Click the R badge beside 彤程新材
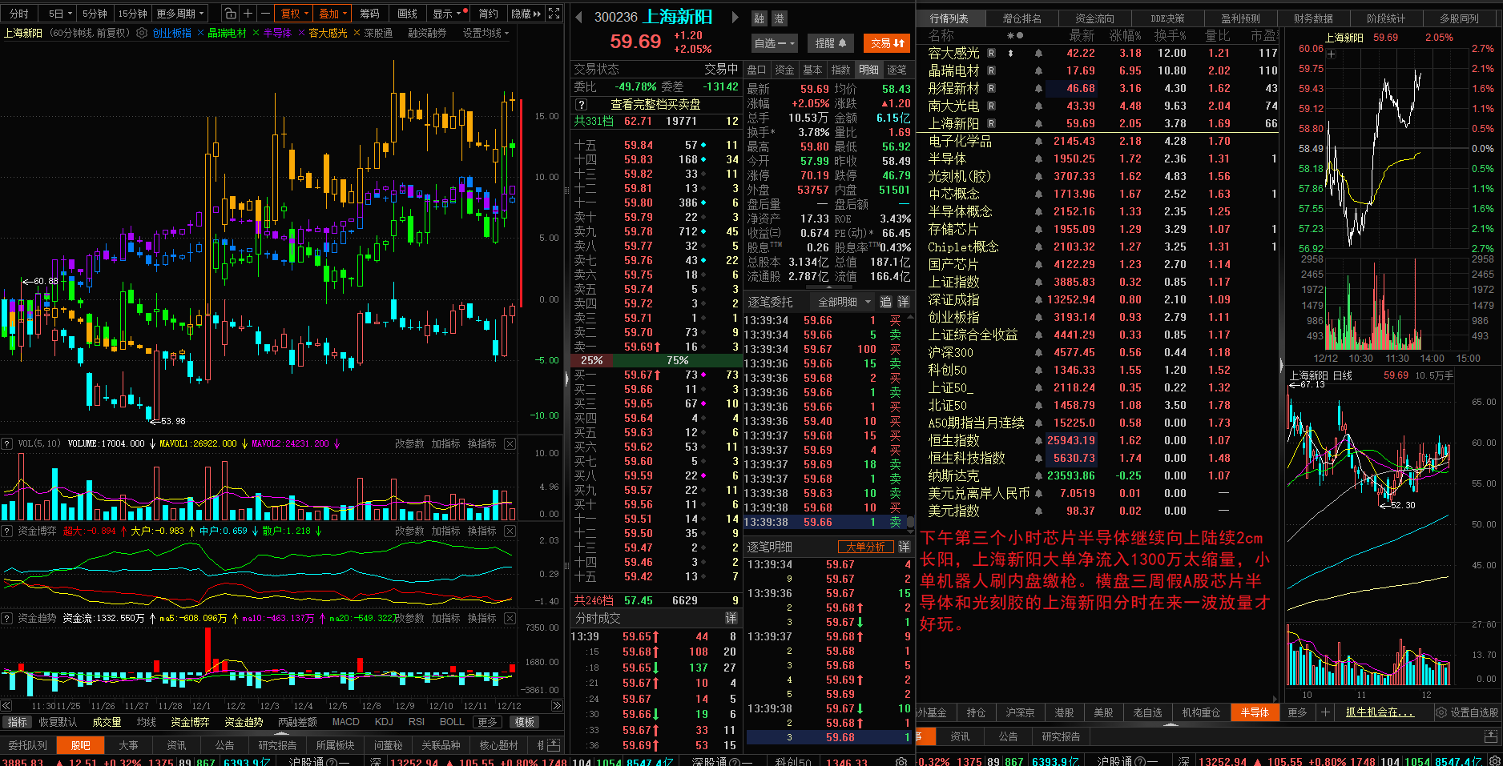Screen dimensions: 1503x766 click(x=991, y=88)
